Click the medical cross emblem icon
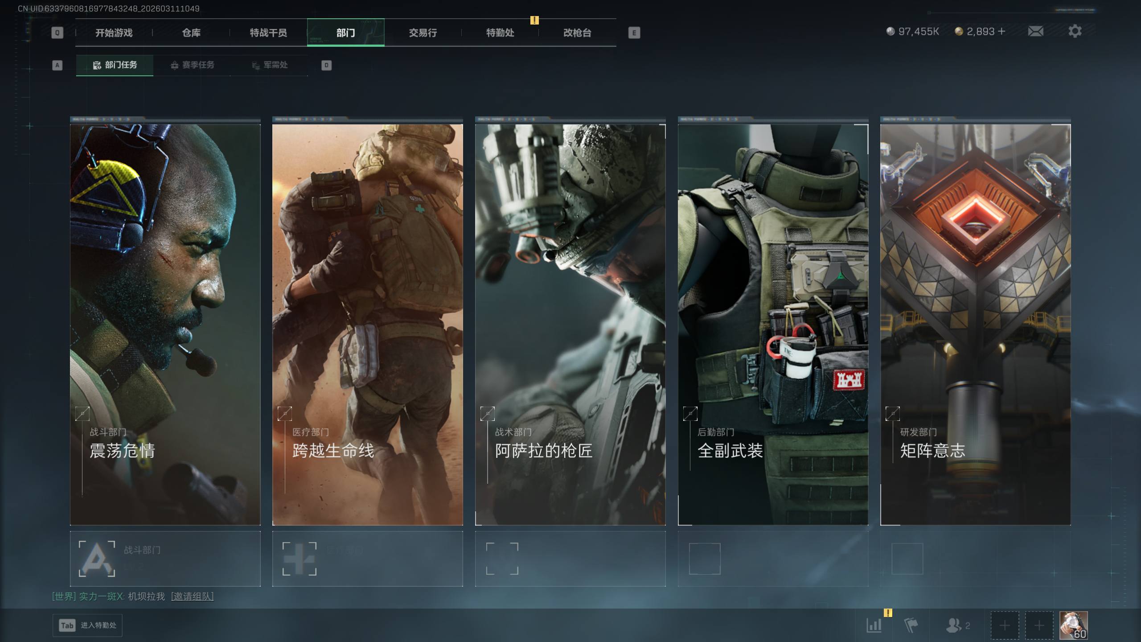This screenshot has height=642, width=1141. click(x=300, y=558)
